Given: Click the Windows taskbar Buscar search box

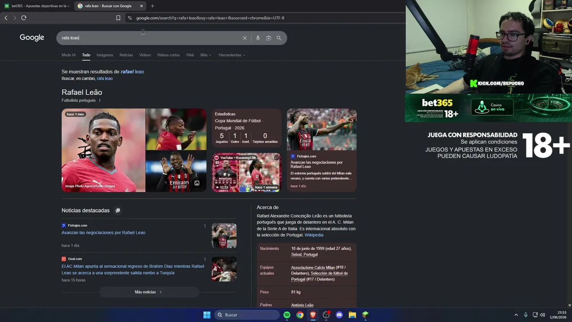Looking at the screenshot, I should [247, 315].
